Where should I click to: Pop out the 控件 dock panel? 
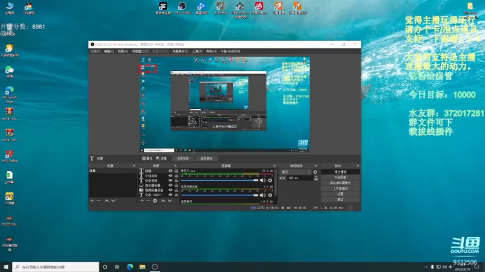[x=358, y=166]
